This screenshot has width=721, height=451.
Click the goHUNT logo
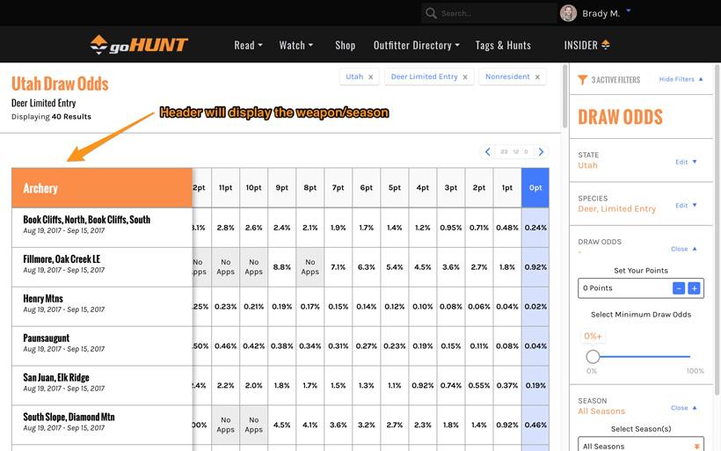coord(138,45)
